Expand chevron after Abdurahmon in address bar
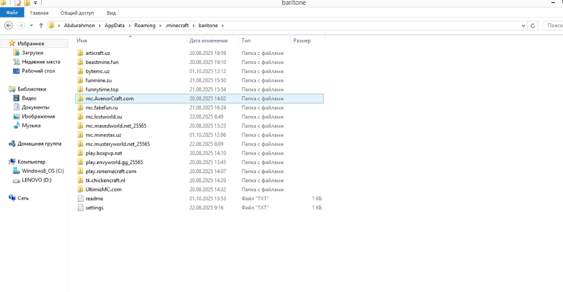The width and height of the screenshot is (563, 292). [x=100, y=26]
